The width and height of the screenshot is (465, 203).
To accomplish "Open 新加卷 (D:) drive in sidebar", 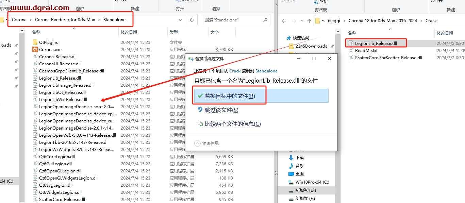I will tap(306, 190).
